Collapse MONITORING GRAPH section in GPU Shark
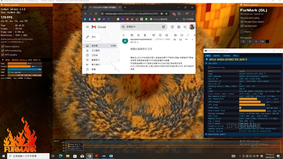This screenshot has width=283, height=159. click(206, 134)
